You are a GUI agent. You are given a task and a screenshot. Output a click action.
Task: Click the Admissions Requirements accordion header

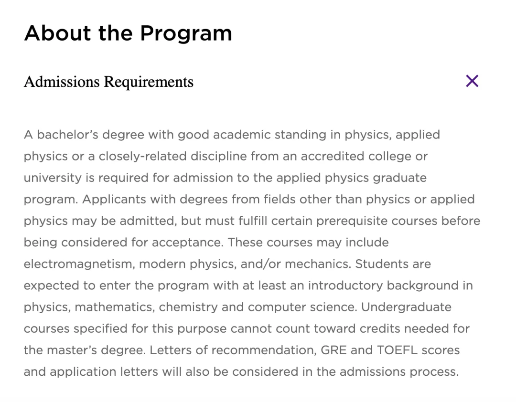(x=109, y=82)
